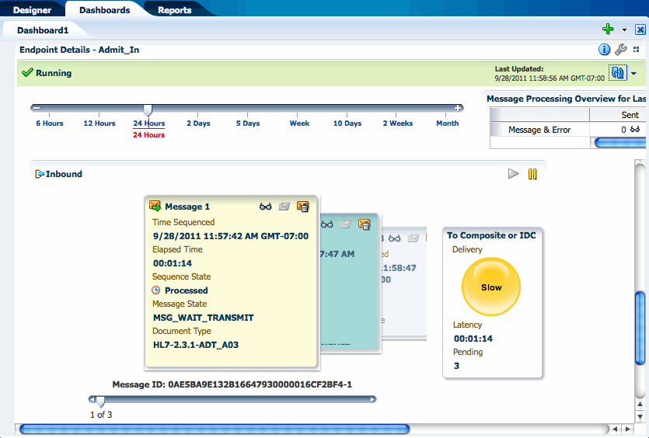Viewport: 649px width, 438px height.
Task: Click Message 1 gray envelope icon
Action: point(284,207)
